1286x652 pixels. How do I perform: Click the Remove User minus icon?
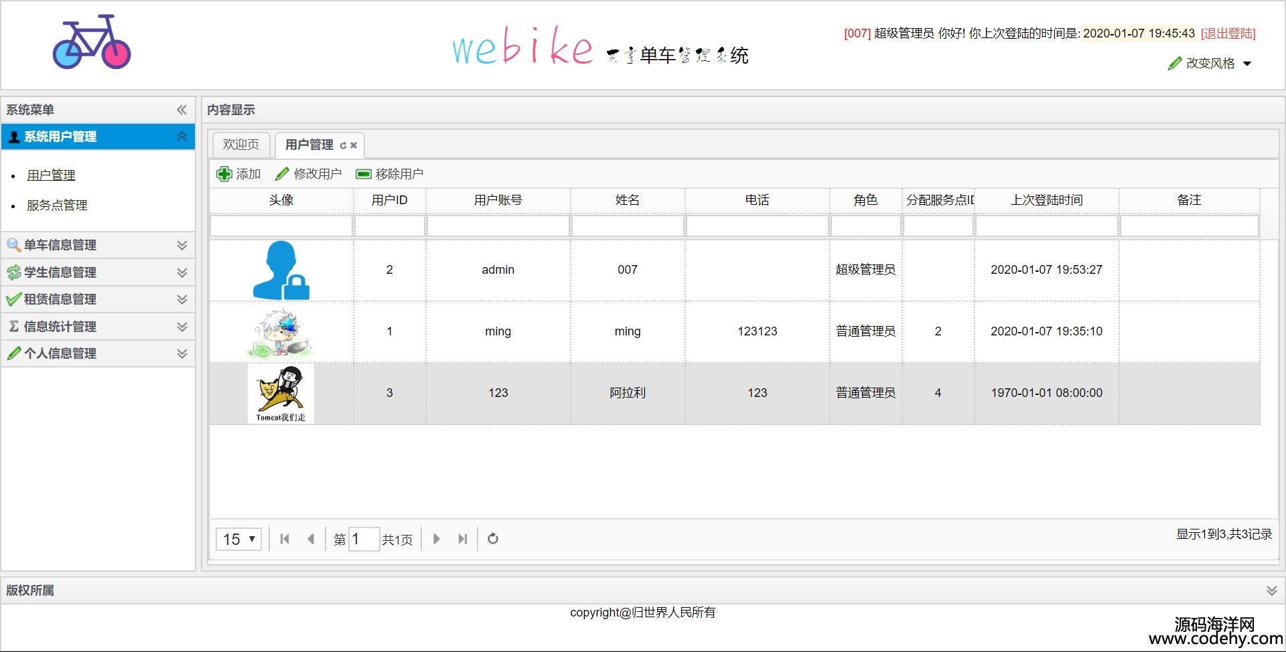click(x=363, y=174)
